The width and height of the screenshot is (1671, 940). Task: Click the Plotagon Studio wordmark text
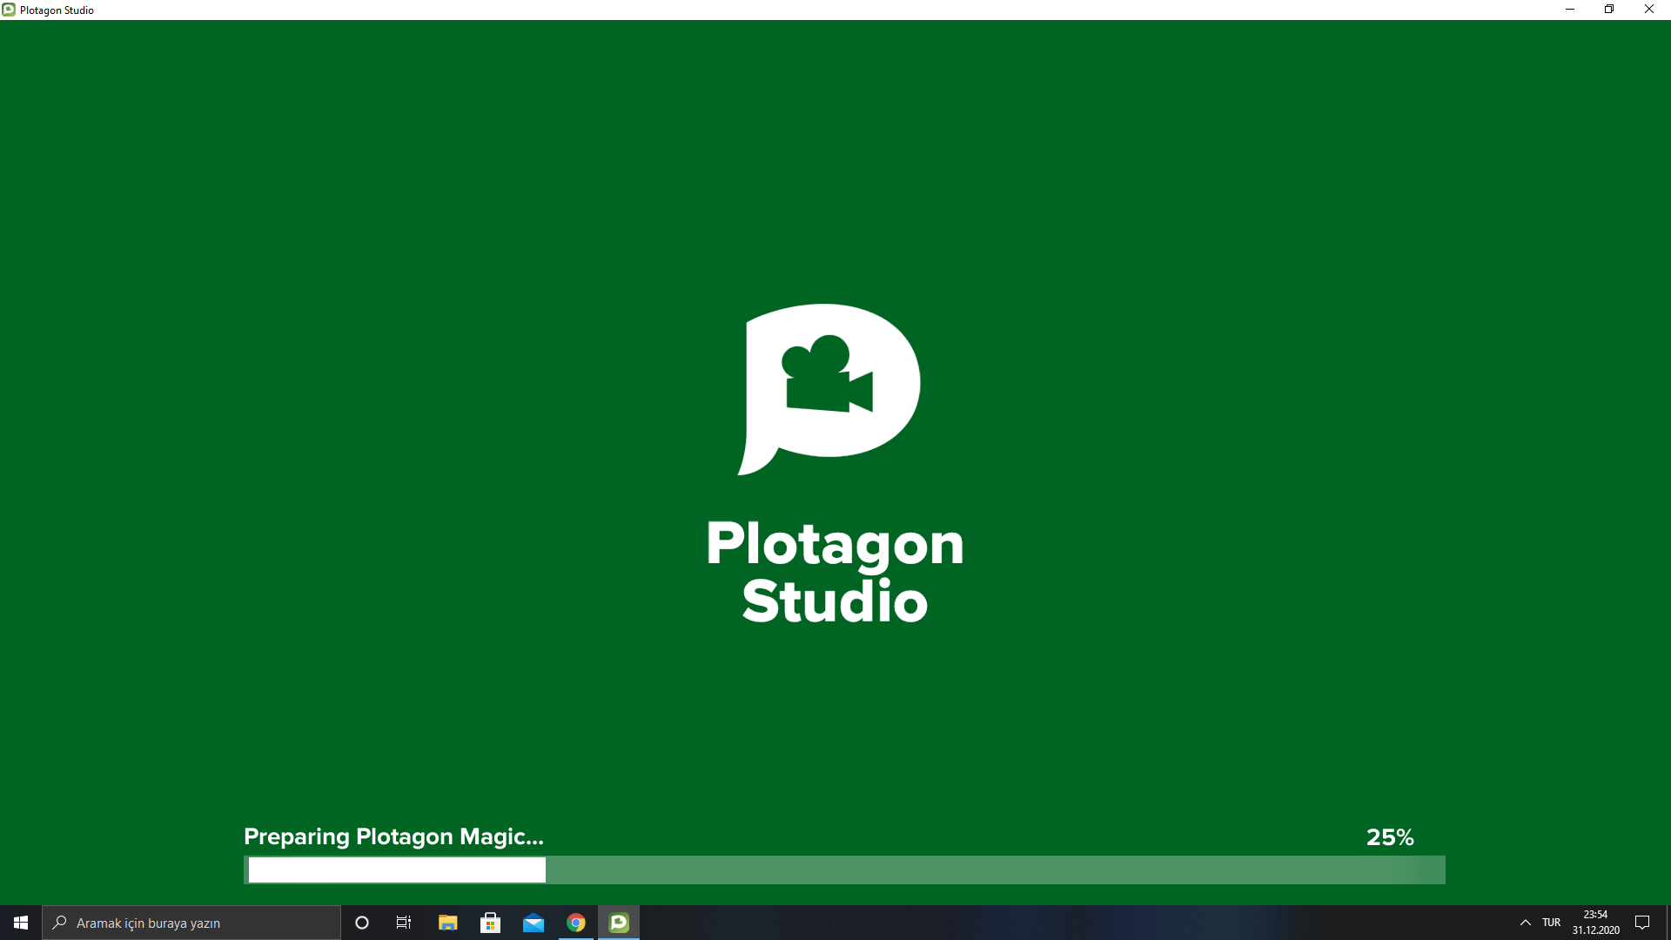tap(835, 572)
